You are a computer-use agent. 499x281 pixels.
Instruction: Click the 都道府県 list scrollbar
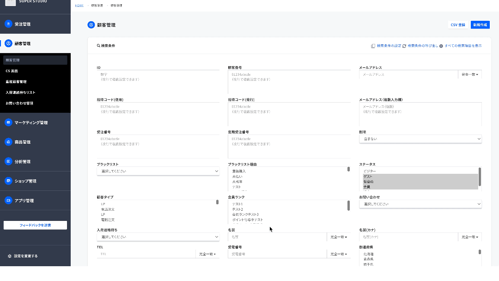pos(480,252)
